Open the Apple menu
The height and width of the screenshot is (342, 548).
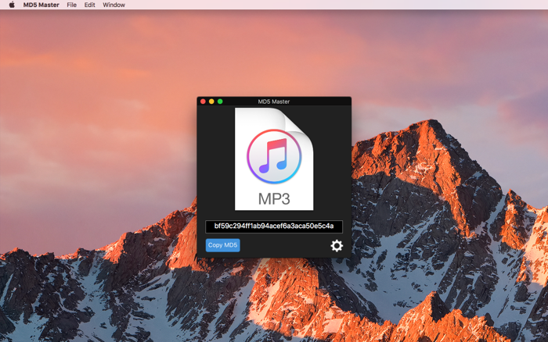click(x=12, y=5)
